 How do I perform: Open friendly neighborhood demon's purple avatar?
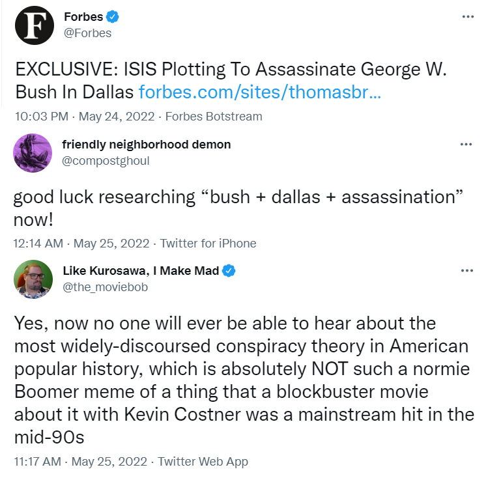click(33, 152)
